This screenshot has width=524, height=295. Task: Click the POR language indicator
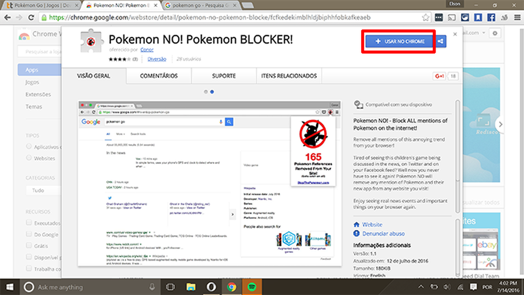click(x=487, y=287)
